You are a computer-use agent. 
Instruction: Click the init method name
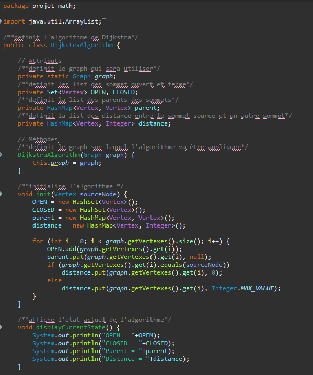click(x=43, y=194)
